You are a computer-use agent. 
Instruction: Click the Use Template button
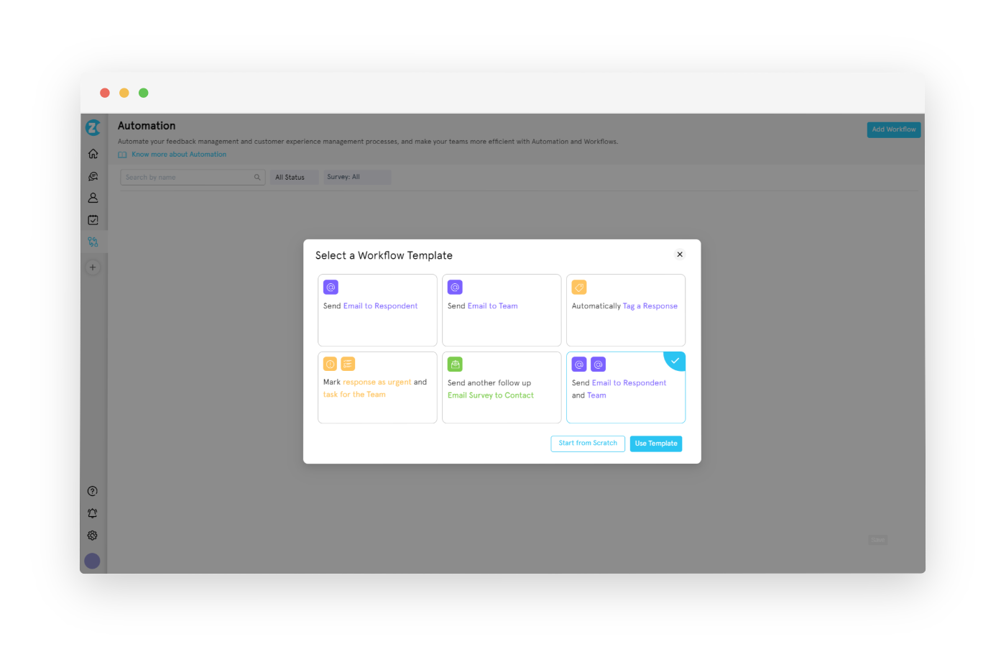click(655, 444)
